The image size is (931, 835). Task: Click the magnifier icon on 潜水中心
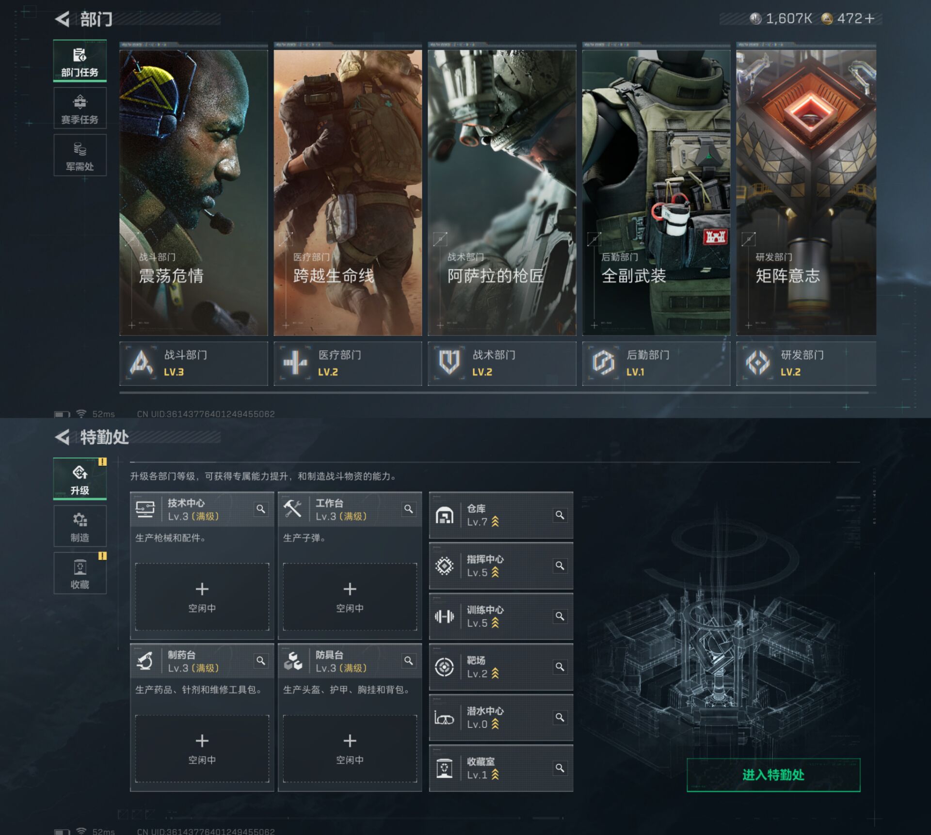coord(560,717)
